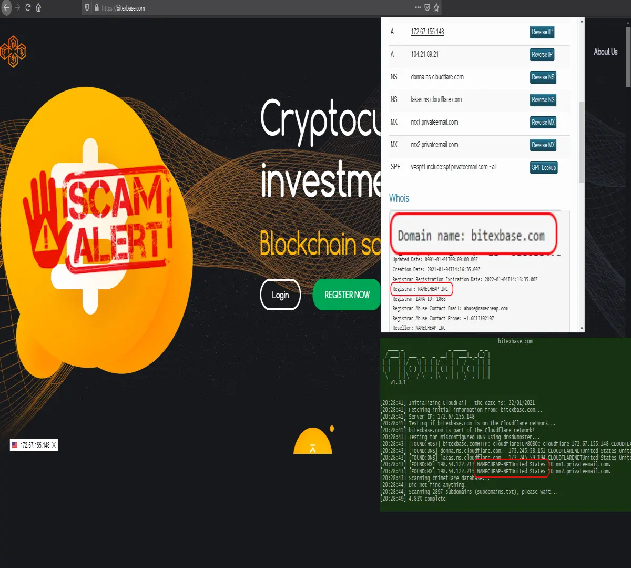The width and height of the screenshot is (631, 568).
Task: Open the 172.67.155.148 IP link
Action: 428,32
